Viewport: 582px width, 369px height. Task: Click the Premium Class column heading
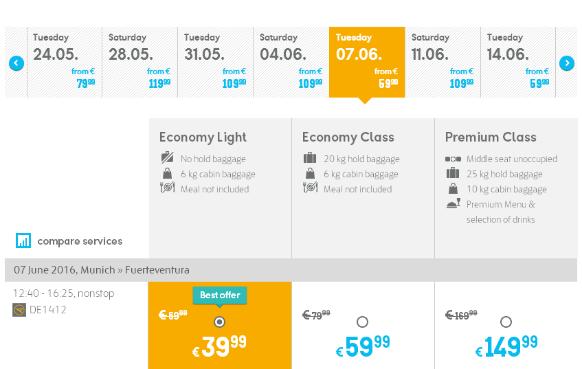(491, 137)
